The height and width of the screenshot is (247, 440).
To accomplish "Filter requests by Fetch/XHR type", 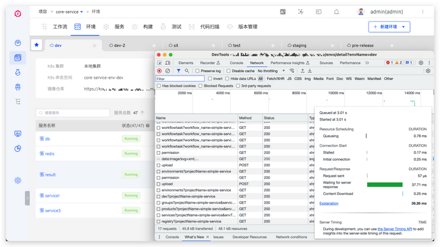I will pyautogui.click(x=275, y=79).
